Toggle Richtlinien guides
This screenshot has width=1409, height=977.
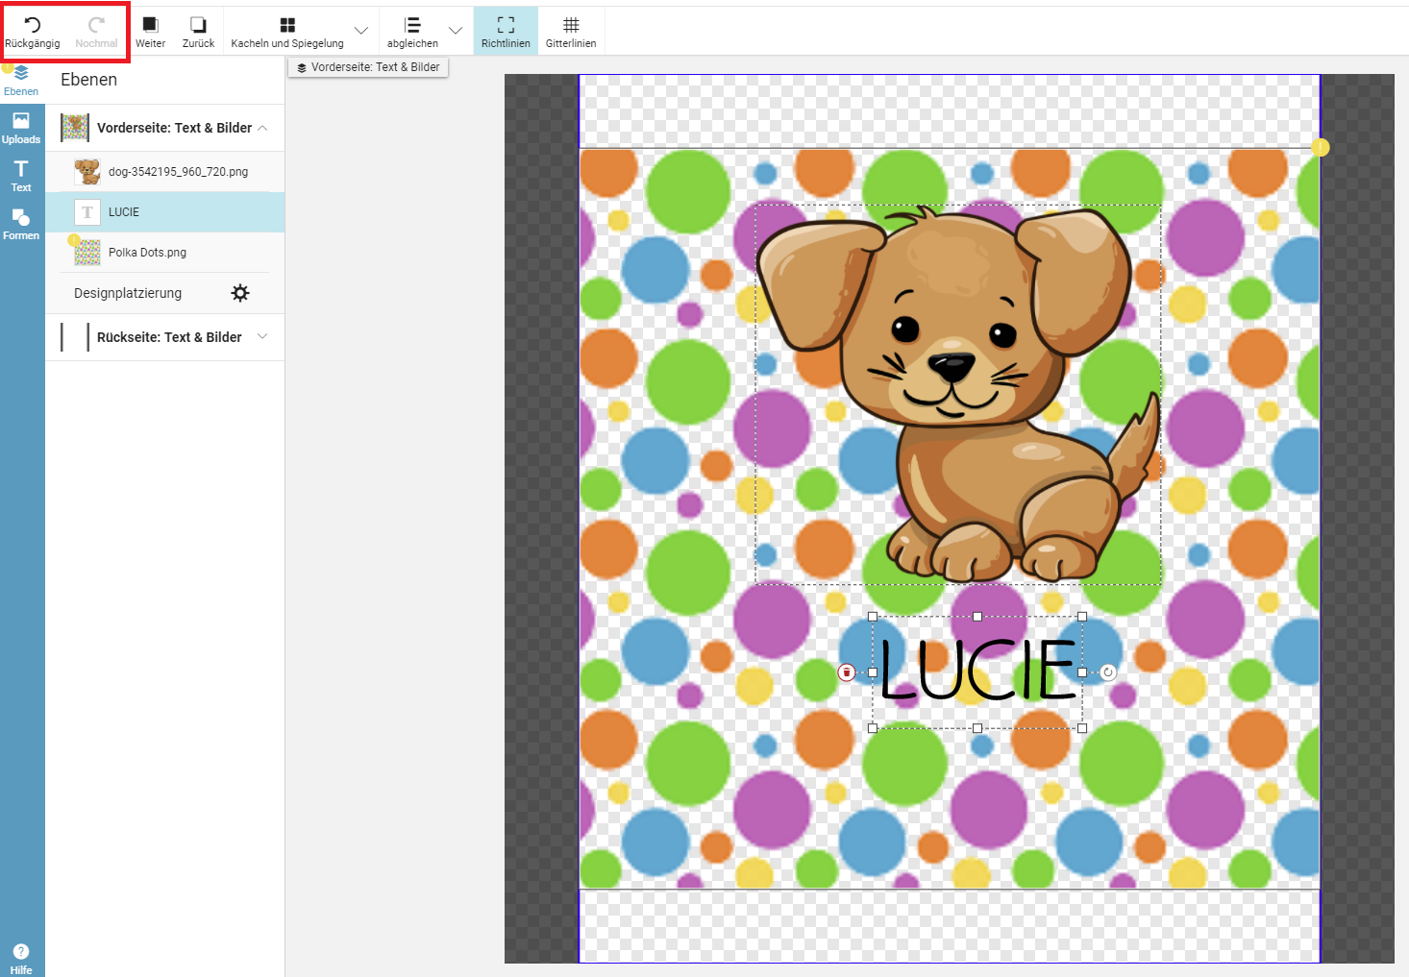coord(506,32)
